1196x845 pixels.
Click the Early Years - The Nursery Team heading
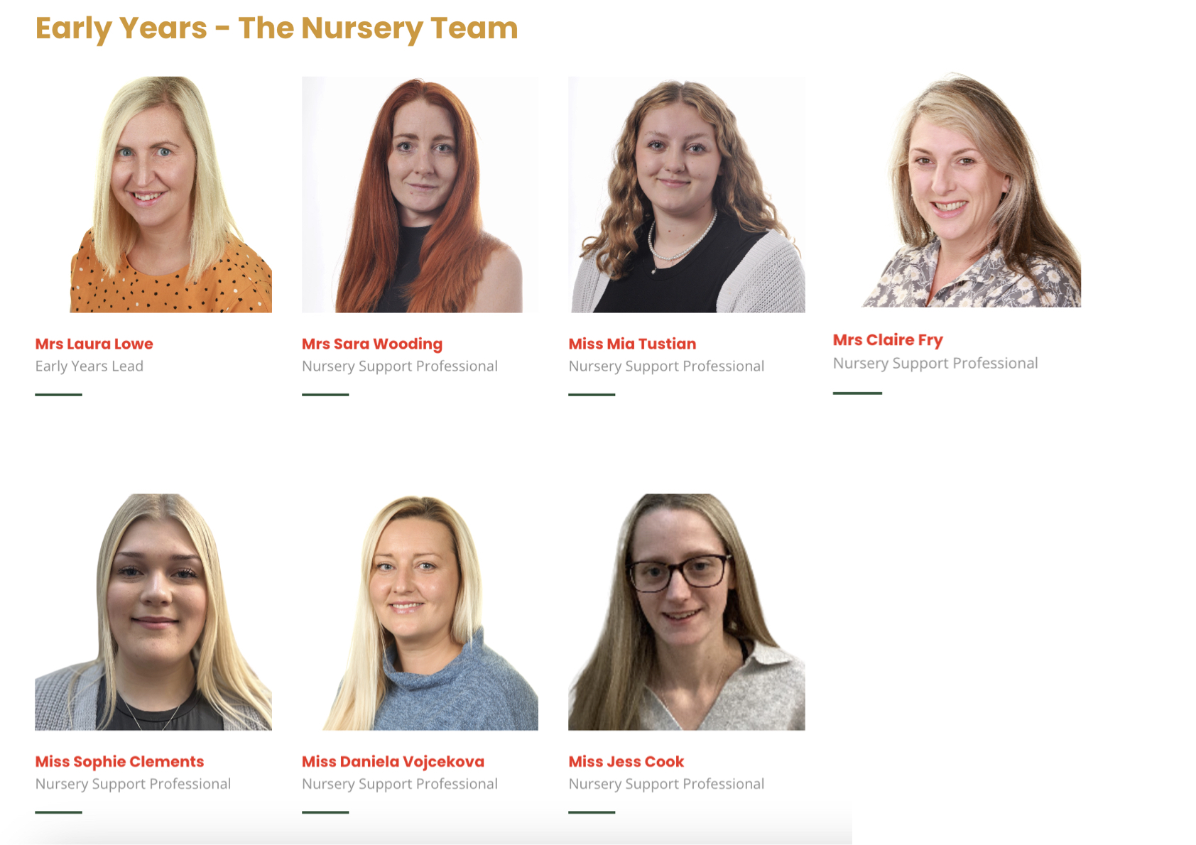[276, 28]
